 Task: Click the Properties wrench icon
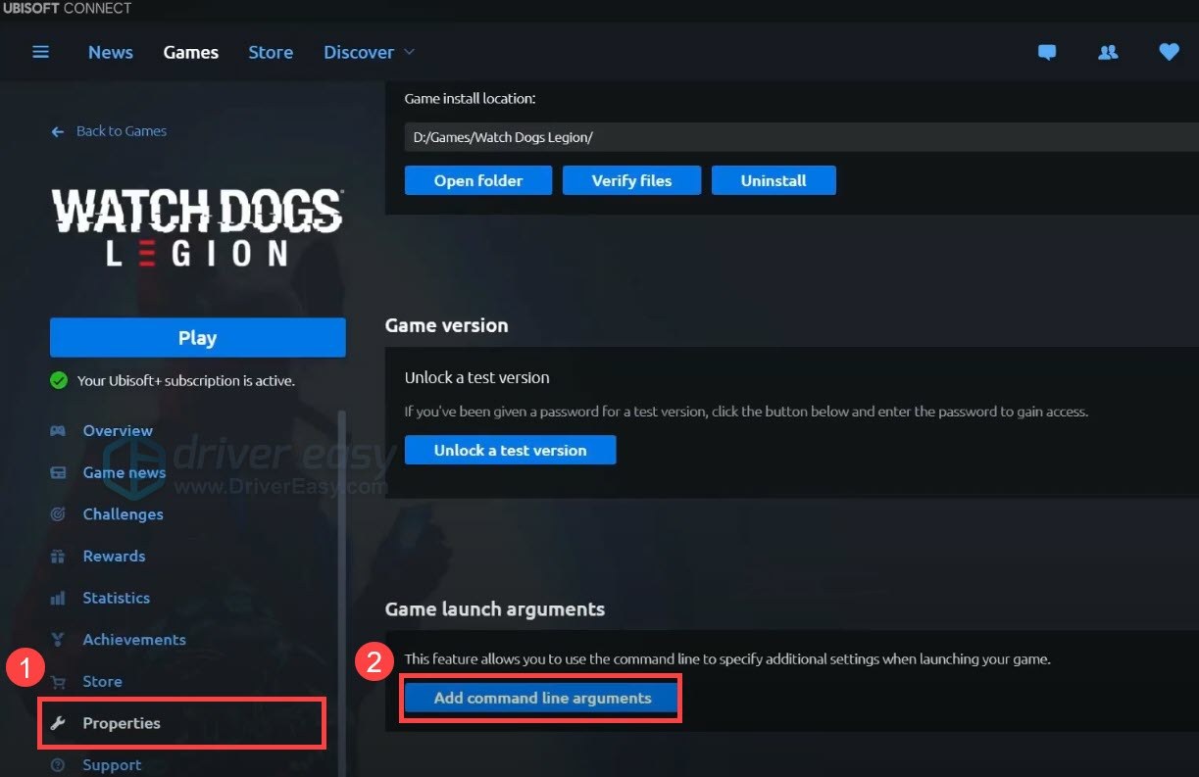pyautogui.click(x=58, y=722)
